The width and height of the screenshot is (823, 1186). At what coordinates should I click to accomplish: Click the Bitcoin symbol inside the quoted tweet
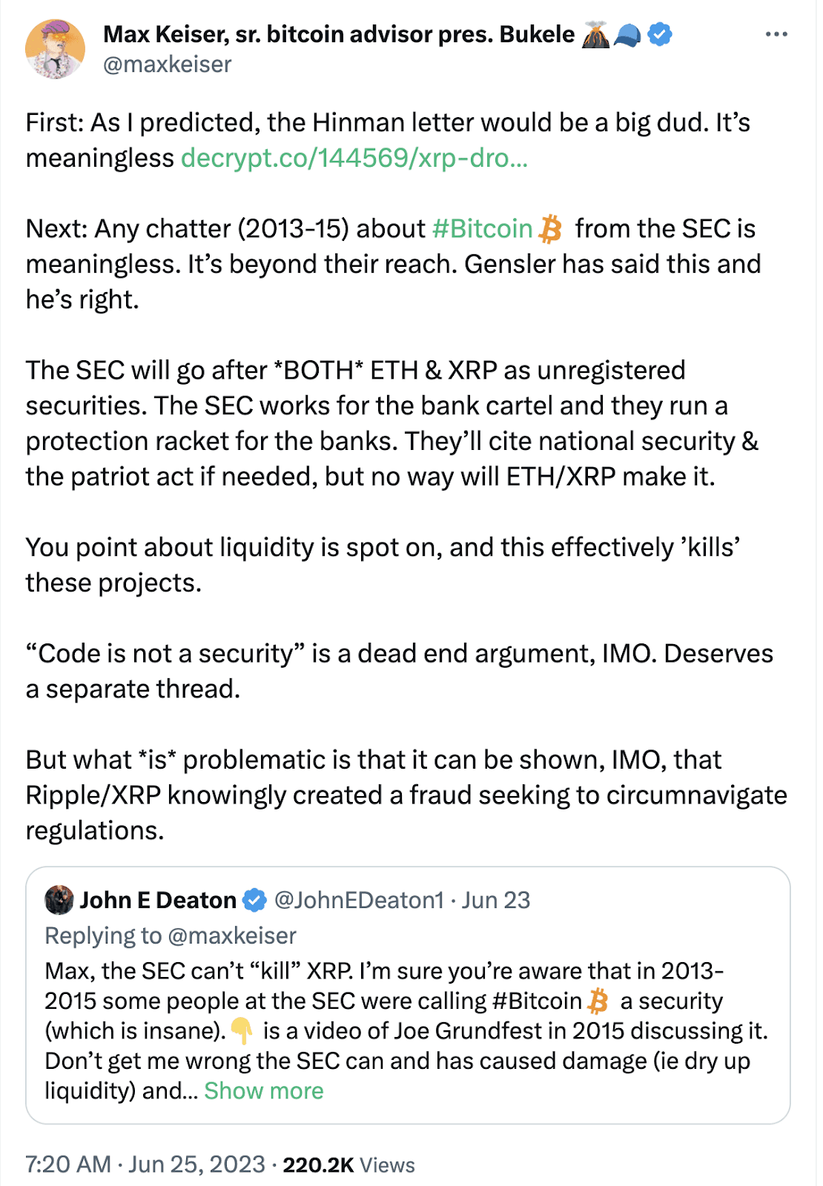(x=598, y=1001)
